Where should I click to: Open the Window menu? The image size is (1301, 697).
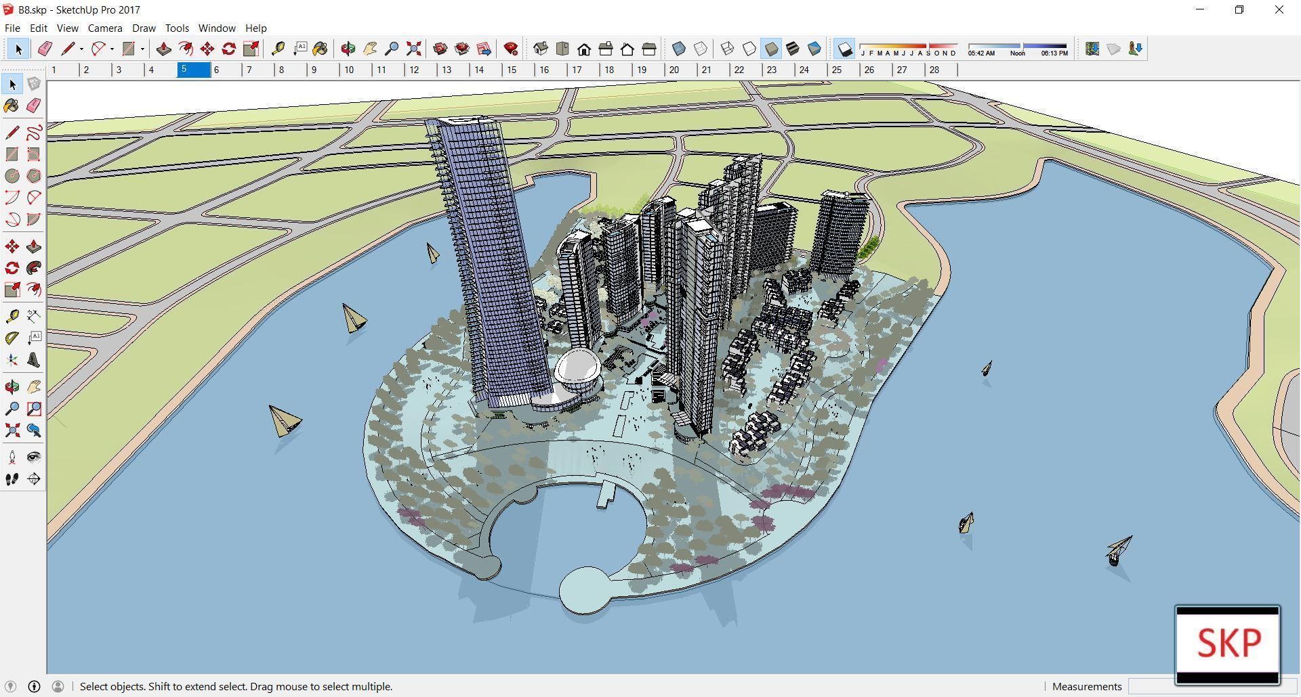tap(217, 28)
